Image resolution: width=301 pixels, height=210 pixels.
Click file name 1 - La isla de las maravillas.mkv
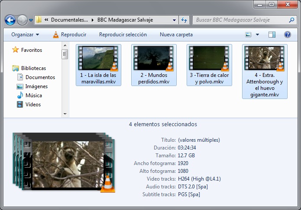(98, 78)
